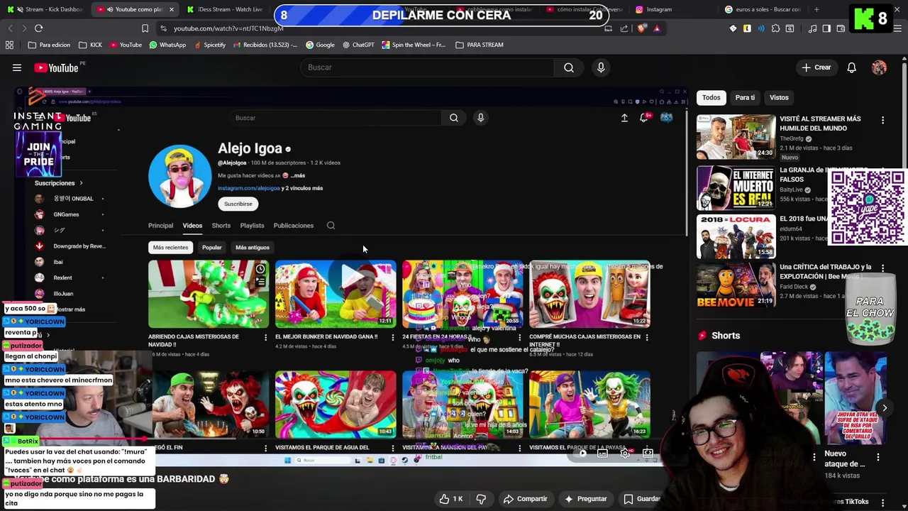Click the TheGrefg channel name
The height and width of the screenshot is (511, 908).
click(791, 138)
